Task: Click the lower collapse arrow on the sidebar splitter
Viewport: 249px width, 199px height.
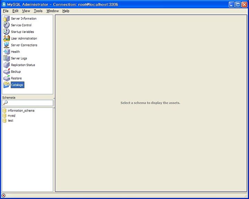Action: pos(54,108)
